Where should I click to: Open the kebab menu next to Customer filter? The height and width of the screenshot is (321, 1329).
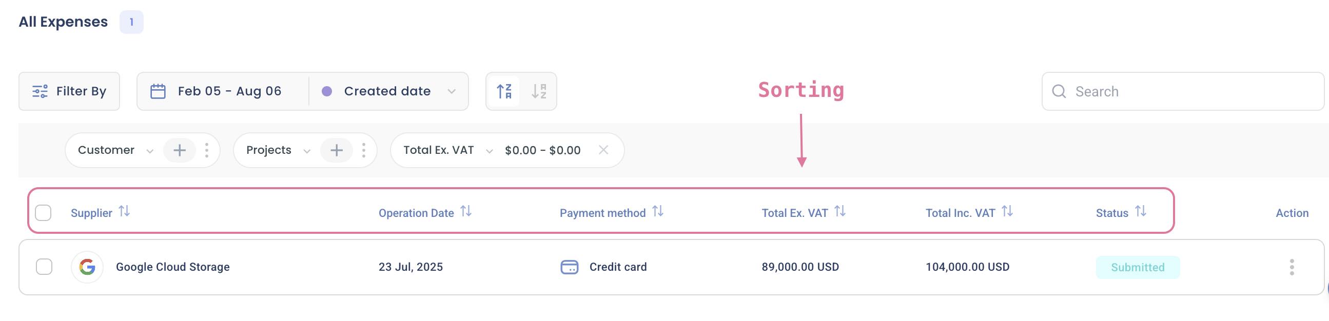(x=207, y=150)
